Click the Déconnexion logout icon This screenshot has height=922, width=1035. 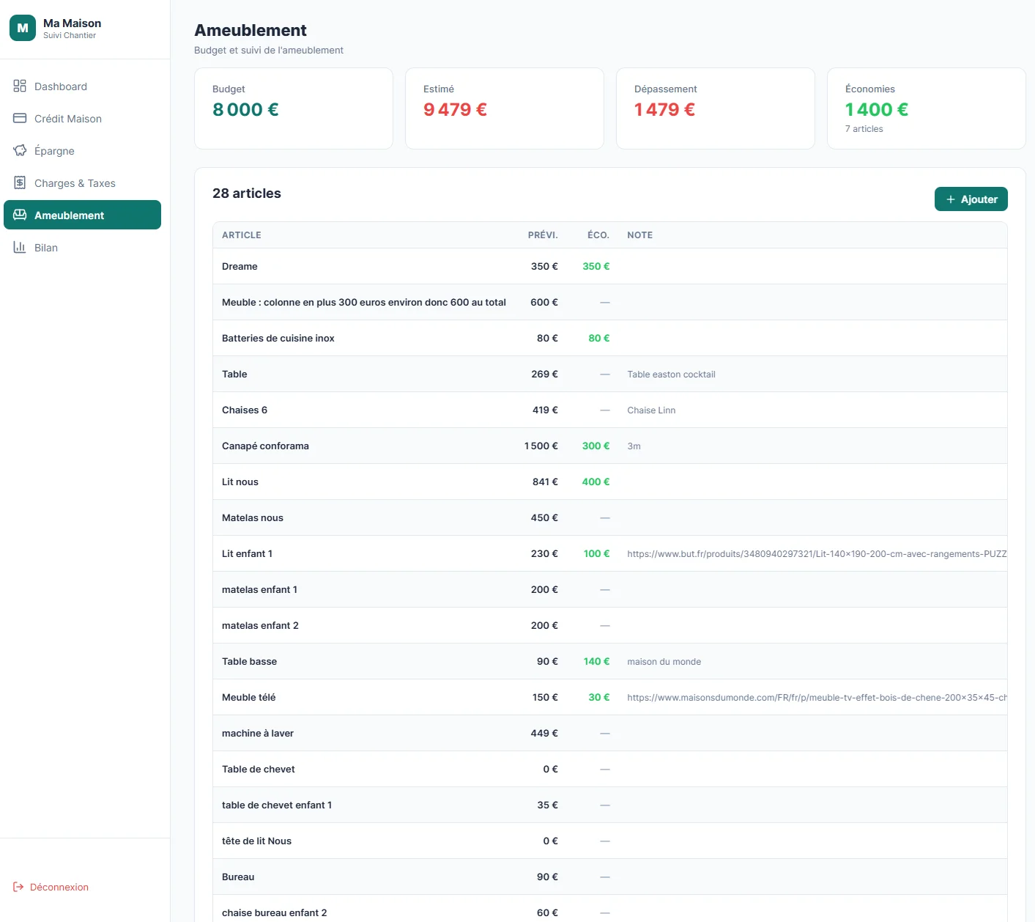(x=18, y=887)
